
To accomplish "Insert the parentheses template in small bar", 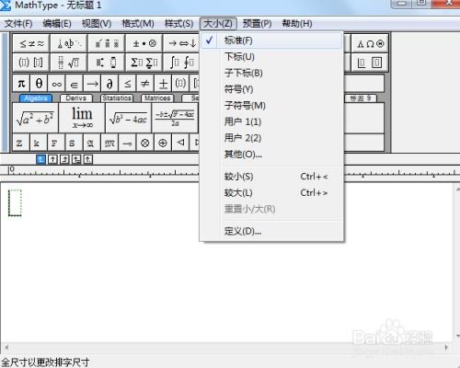I will click(180, 83).
